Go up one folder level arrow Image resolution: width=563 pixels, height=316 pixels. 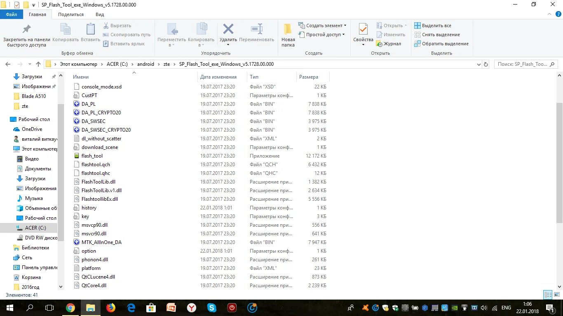(38, 64)
